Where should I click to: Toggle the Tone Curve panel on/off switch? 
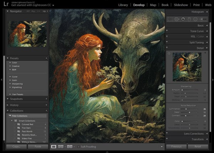pos(167,31)
